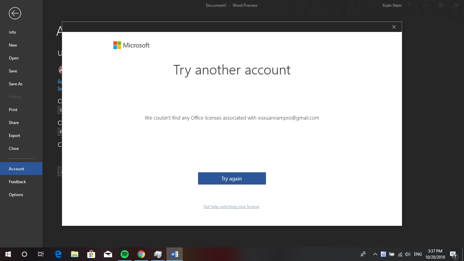Image resolution: width=464 pixels, height=261 pixels.
Task: Open File Explorer from the taskbar
Action: [75, 254]
